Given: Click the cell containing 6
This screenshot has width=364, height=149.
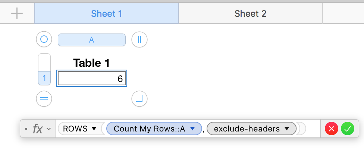Looking at the screenshot, I should click(x=91, y=79).
